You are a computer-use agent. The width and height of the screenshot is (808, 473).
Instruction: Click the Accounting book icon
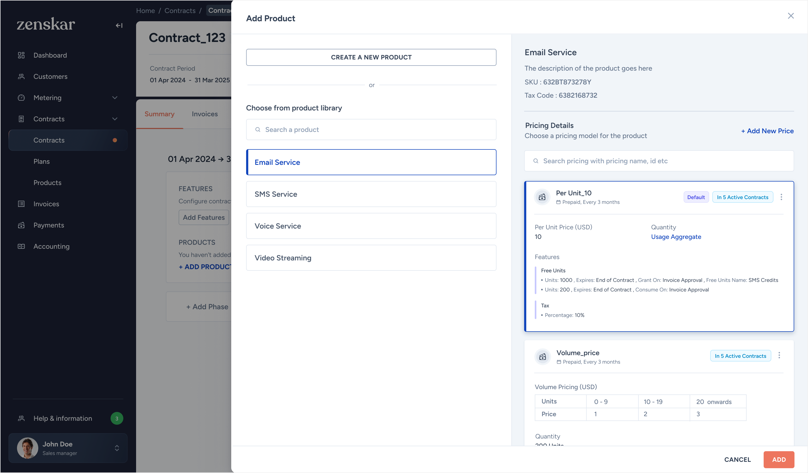[x=21, y=246]
